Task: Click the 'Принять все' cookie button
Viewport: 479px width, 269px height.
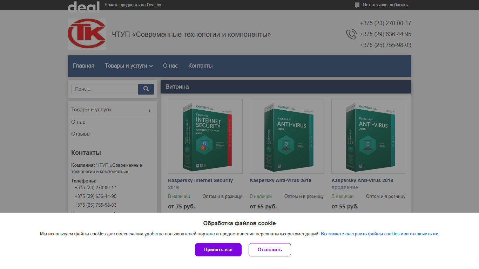Action: pos(218,250)
